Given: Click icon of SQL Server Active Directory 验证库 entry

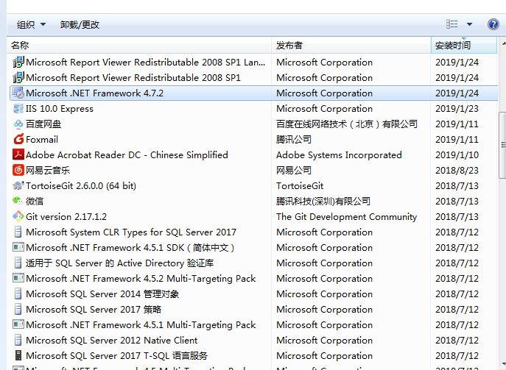Looking at the screenshot, I should [x=18, y=263].
